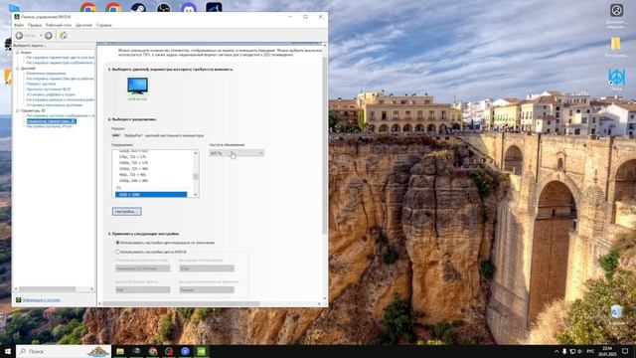Click the task tree horizontal scrollbar thumb
The height and width of the screenshot is (358, 636).
[x=47, y=289]
